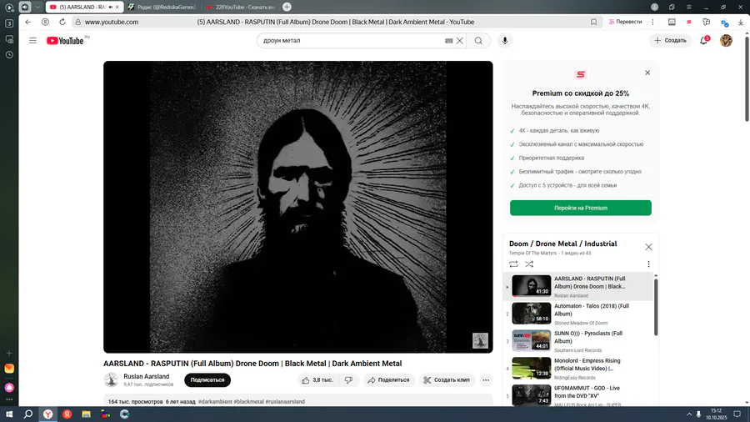
Task: Open #ruslanaarsland hashtag link
Action: pos(285,402)
